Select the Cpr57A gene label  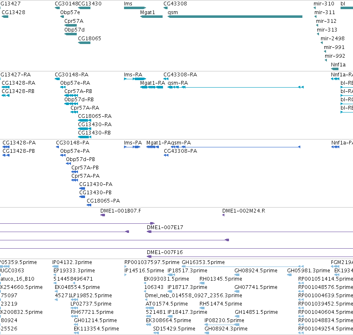(74, 21)
